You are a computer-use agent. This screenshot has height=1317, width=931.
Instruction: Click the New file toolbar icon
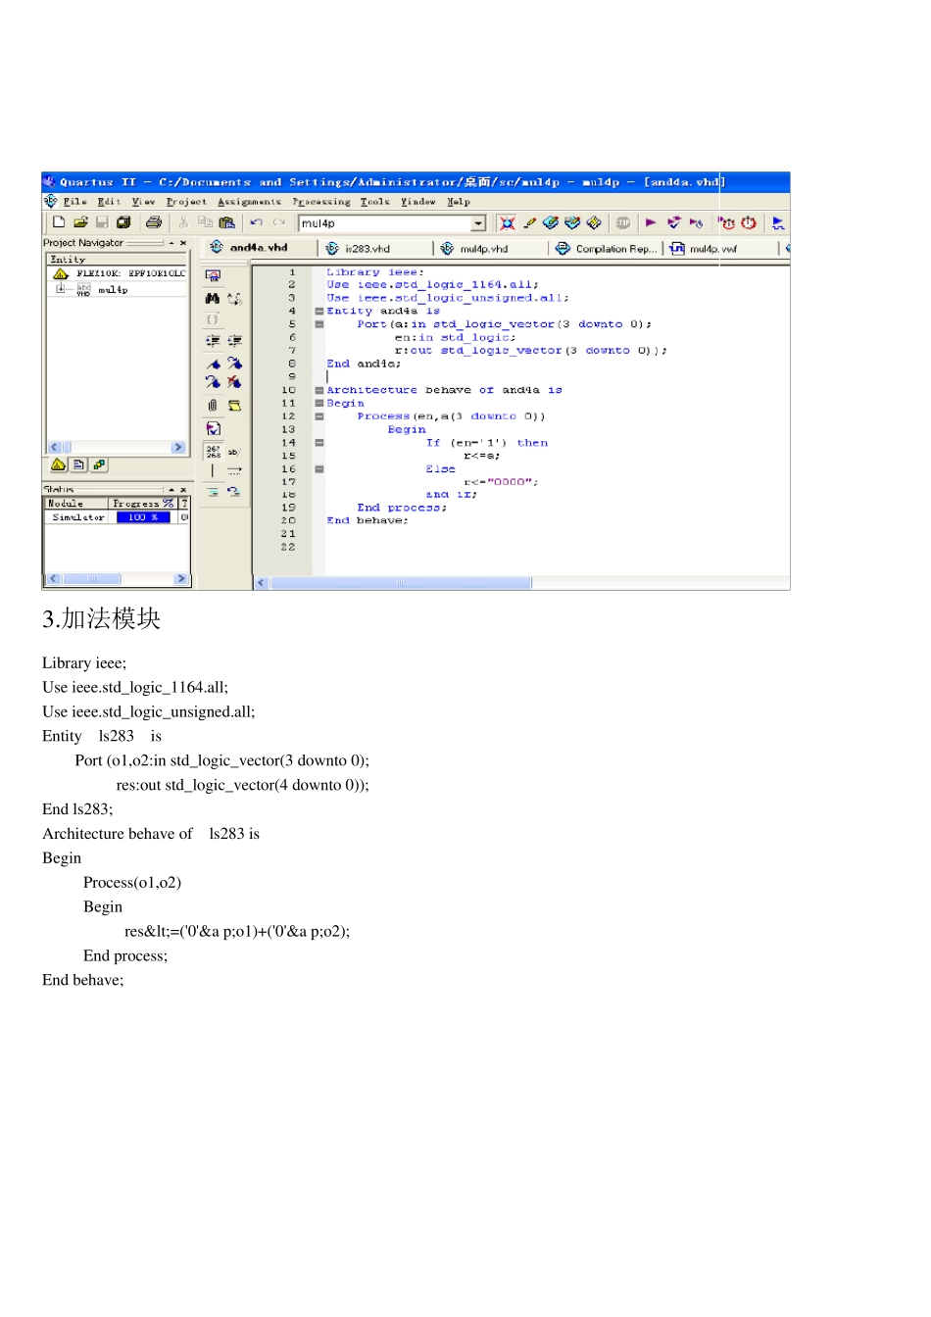[59, 222]
